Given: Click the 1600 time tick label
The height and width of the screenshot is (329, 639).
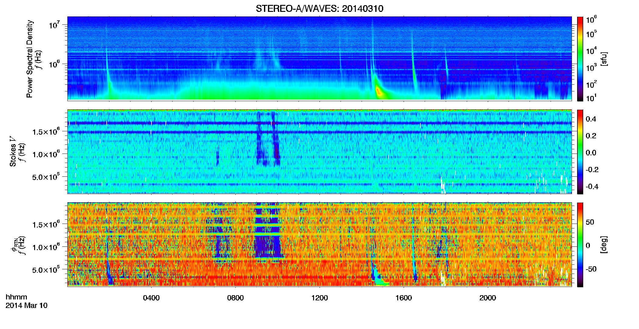Looking at the screenshot, I should pos(404,298).
